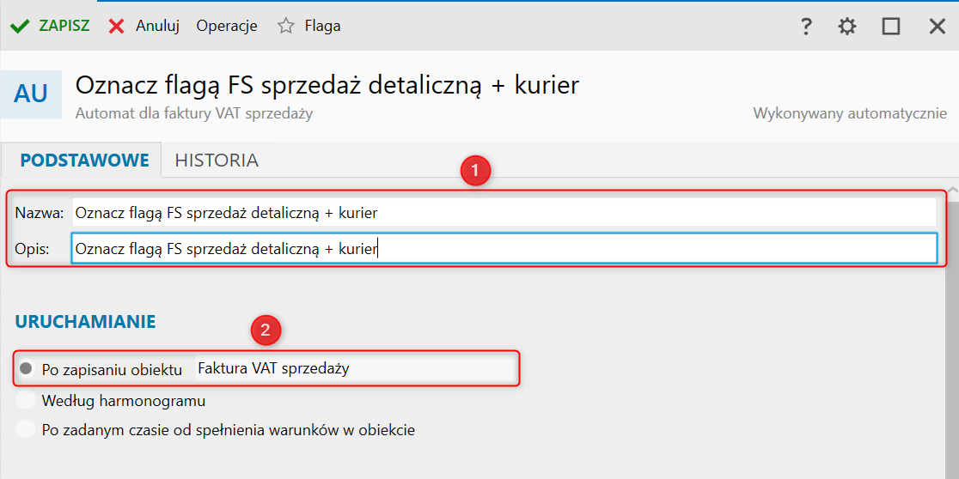Click into the Opis input field

(x=504, y=249)
